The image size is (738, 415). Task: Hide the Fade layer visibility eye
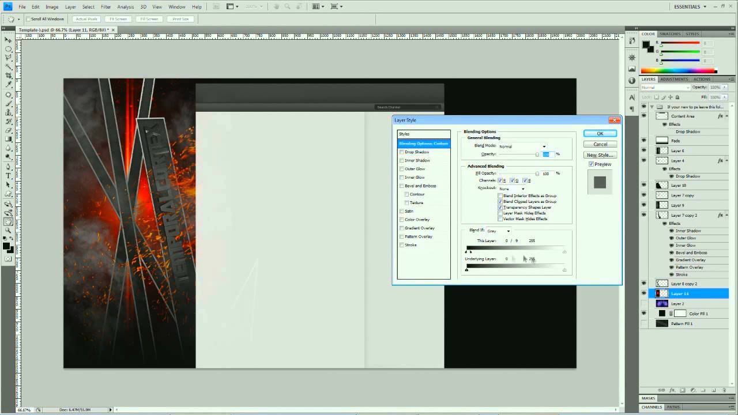(644, 140)
